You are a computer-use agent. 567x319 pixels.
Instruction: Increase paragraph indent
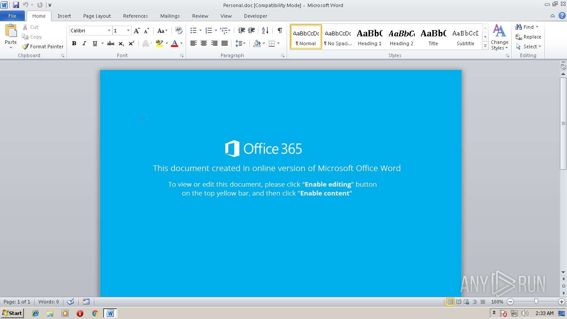251,31
